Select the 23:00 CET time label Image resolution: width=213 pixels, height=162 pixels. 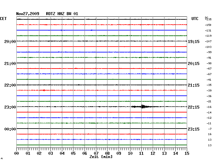(x=10, y=107)
